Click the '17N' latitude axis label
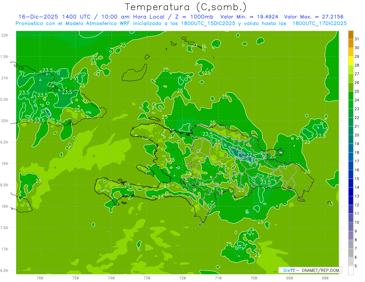365x282 pixels. pyautogui.click(x=5, y=249)
